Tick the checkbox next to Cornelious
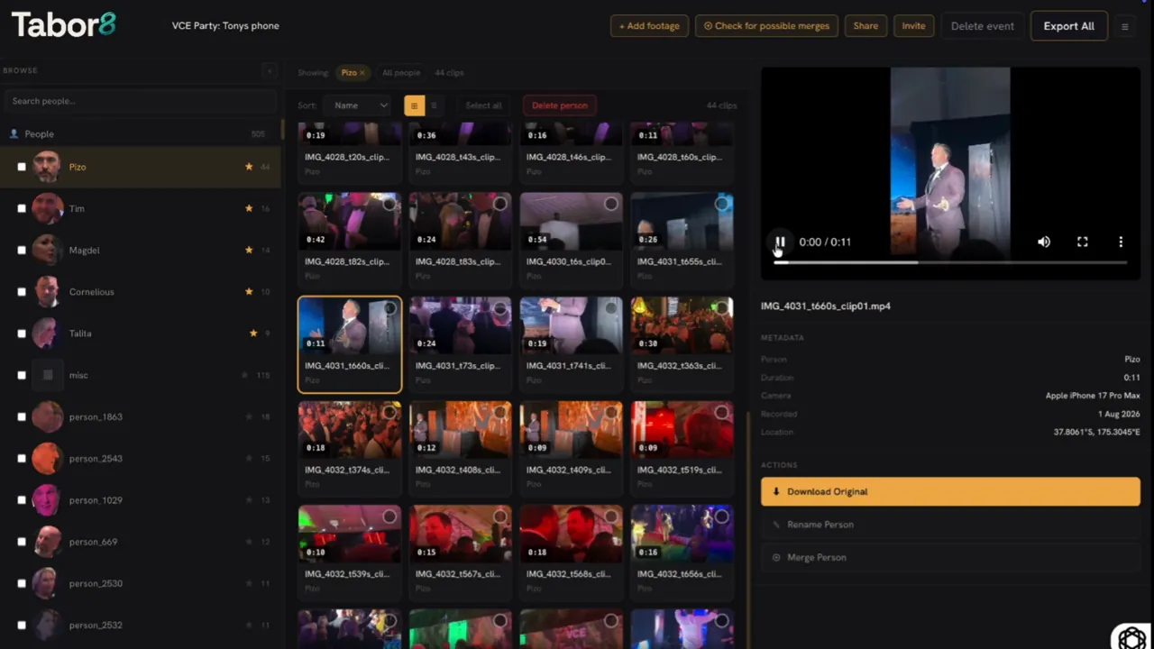The height and width of the screenshot is (649, 1154). [22, 292]
